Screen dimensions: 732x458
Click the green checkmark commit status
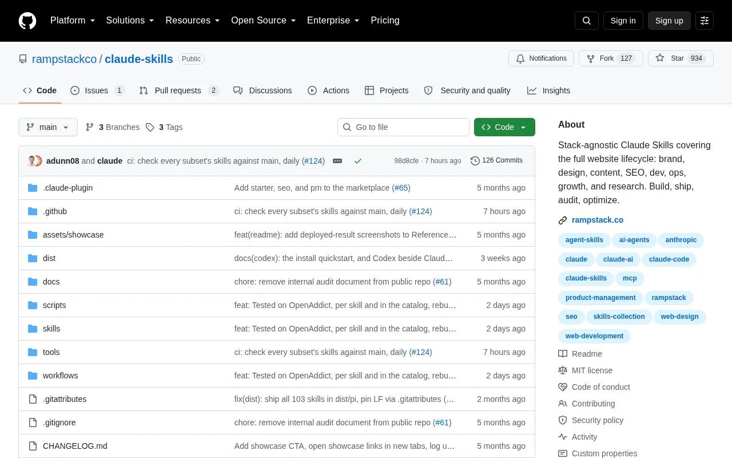coord(358,161)
